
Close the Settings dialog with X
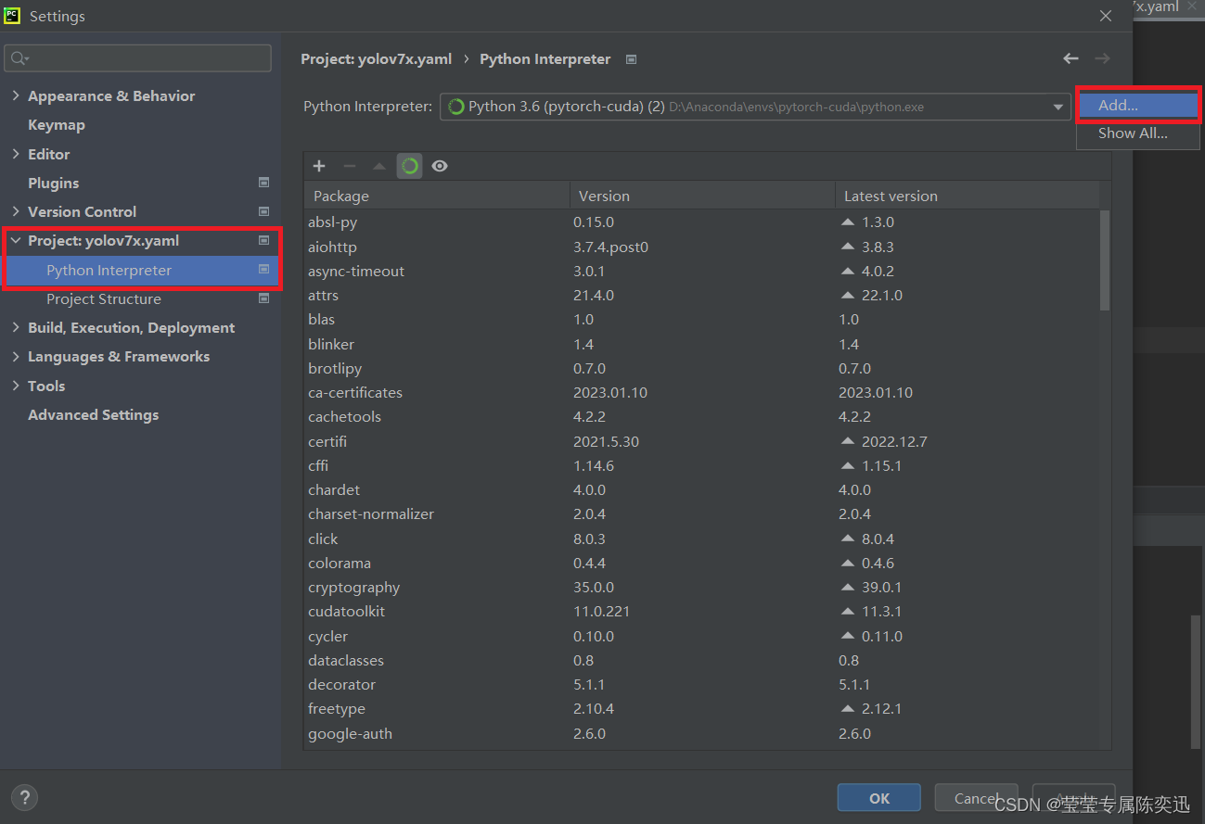pos(1105,16)
